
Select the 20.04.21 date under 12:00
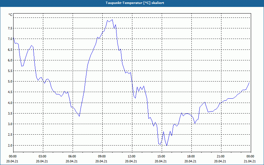point(131,161)
